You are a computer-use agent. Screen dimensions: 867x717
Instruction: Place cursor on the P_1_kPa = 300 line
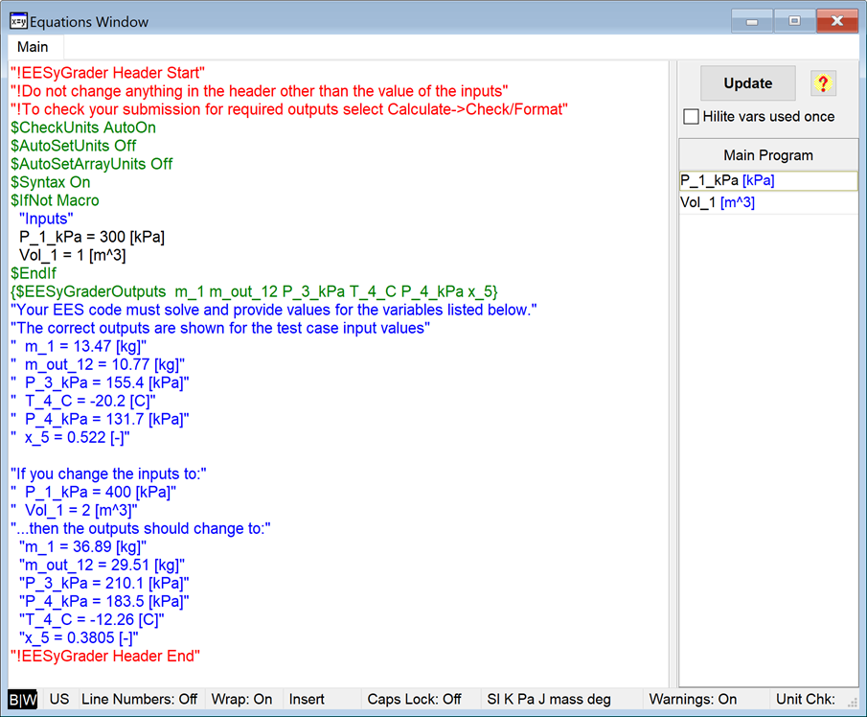(x=92, y=237)
